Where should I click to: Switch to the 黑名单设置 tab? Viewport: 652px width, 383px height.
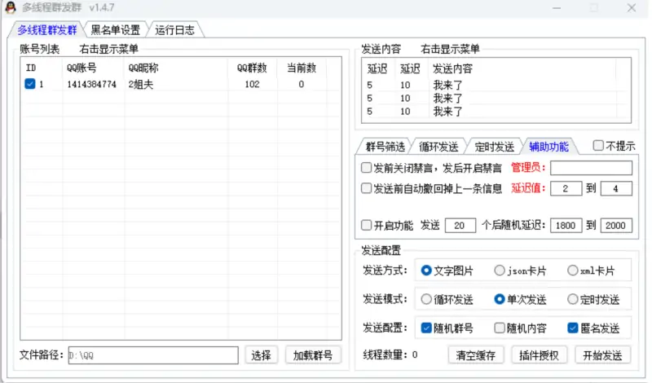coord(115,30)
